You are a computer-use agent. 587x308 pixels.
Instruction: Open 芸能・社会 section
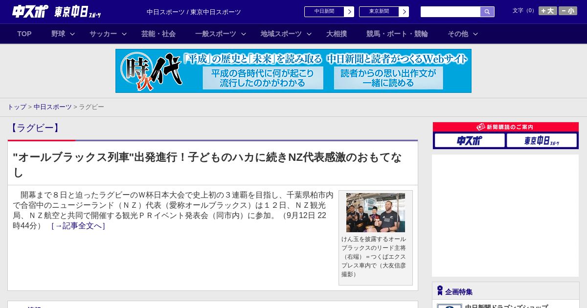pyautogui.click(x=158, y=34)
